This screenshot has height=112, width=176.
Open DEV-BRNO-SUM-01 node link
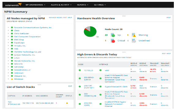[x=89, y=78]
